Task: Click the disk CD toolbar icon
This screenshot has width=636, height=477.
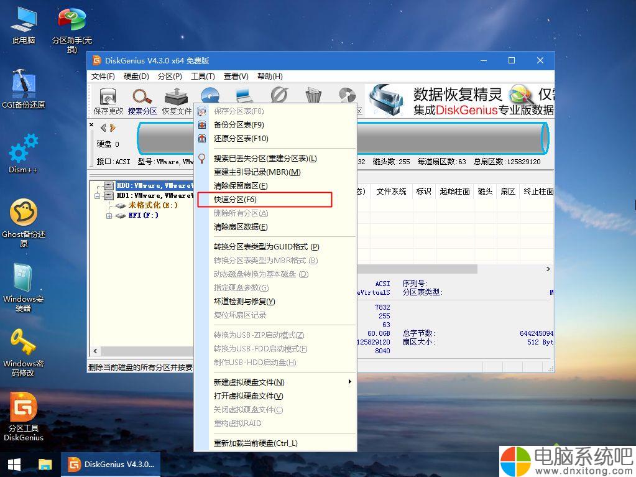Action: 210,95
